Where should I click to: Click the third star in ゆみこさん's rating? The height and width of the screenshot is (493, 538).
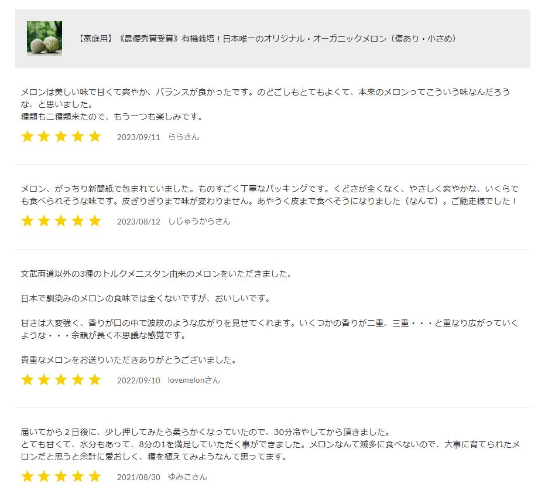click(x=61, y=477)
